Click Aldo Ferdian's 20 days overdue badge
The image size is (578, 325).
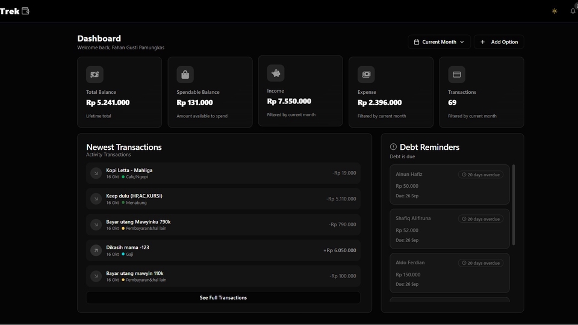pyautogui.click(x=480, y=263)
